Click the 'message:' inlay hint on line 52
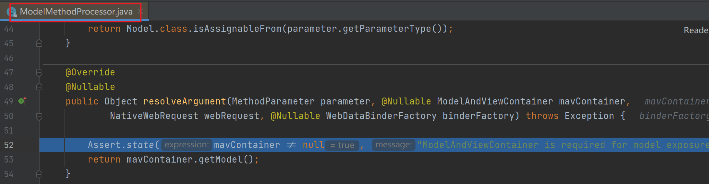Image resolution: width=709 pixels, height=184 pixels. 393,145
